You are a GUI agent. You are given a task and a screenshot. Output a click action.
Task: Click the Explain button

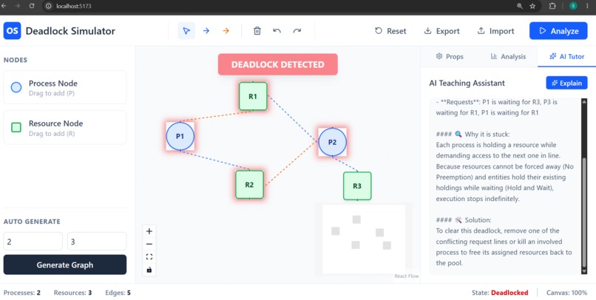click(x=566, y=83)
